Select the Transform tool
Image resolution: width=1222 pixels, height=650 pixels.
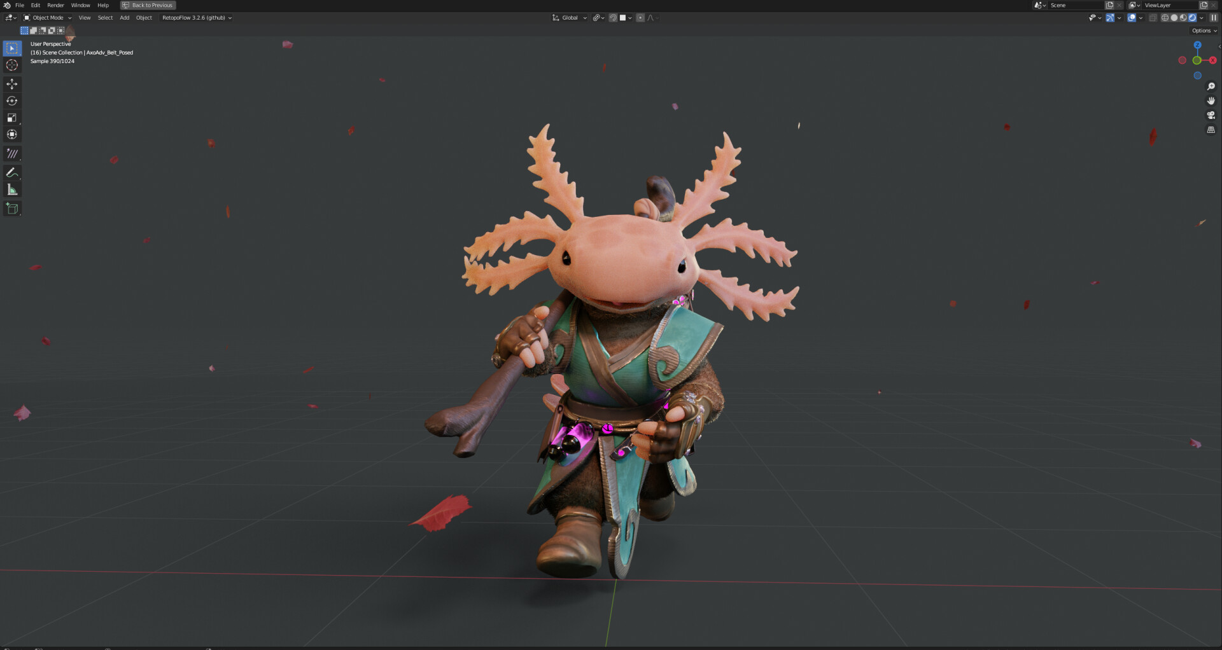point(11,134)
